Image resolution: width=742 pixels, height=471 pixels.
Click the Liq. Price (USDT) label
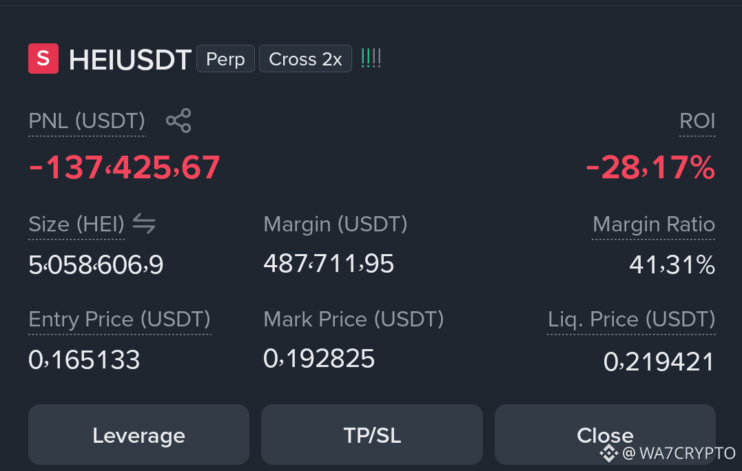click(631, 320)
